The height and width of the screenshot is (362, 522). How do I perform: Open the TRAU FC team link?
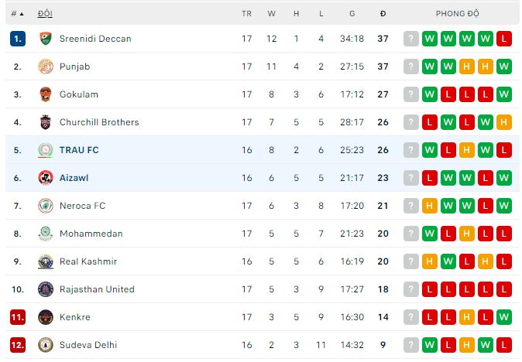(79, 150)
